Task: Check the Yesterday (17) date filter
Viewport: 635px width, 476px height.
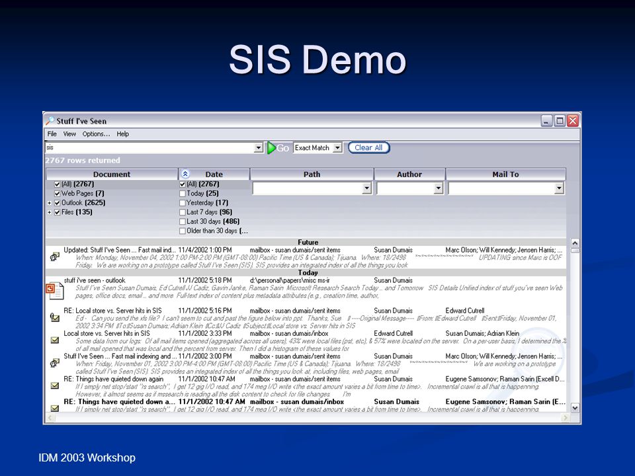Action: 183,203
